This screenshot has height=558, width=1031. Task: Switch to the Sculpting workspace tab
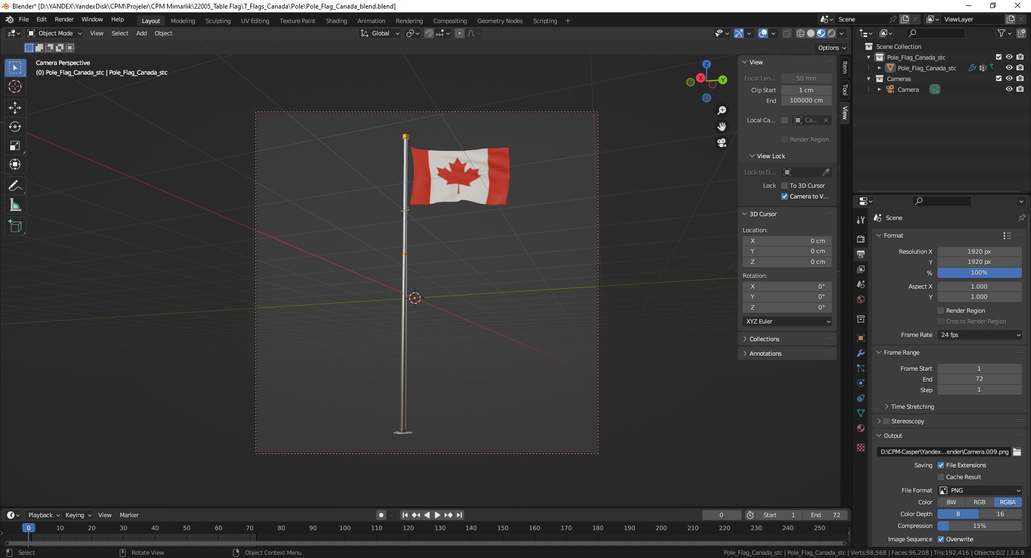(218, 21)
